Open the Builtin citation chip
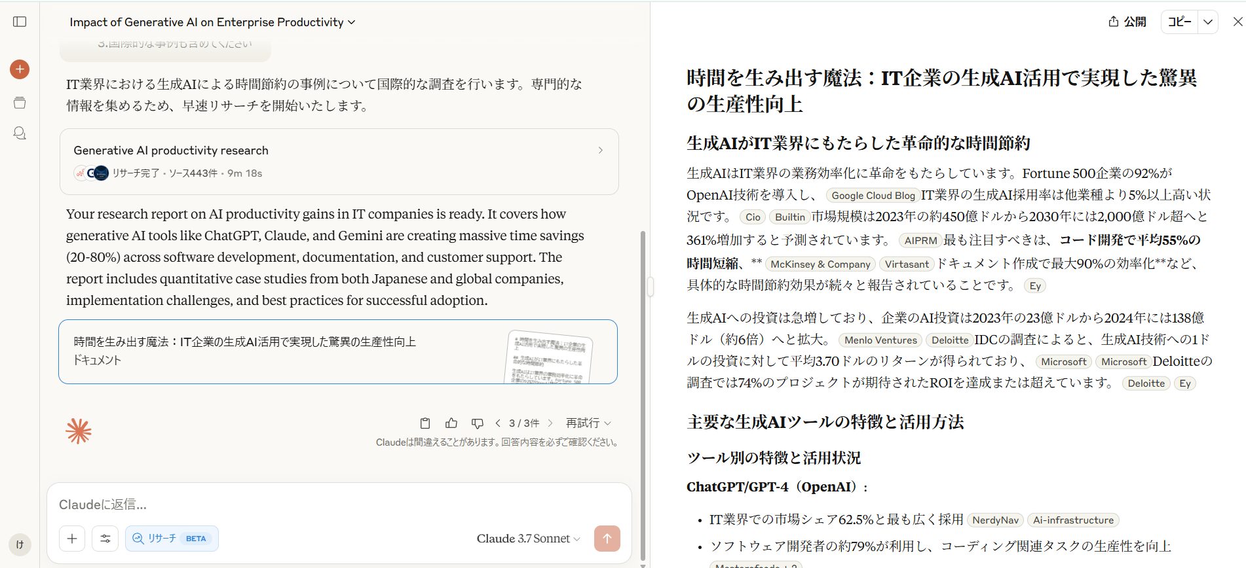The image size is (1246, 568). (789, 217)
